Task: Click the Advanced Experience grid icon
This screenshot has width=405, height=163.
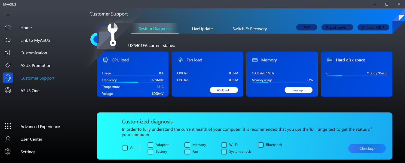Action: (x=8, y=126)
